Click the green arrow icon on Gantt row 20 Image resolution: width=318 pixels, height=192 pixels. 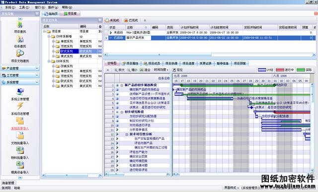(117, 170)
